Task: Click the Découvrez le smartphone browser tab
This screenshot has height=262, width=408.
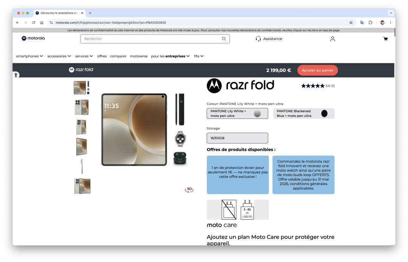Action: coord(59,13)
